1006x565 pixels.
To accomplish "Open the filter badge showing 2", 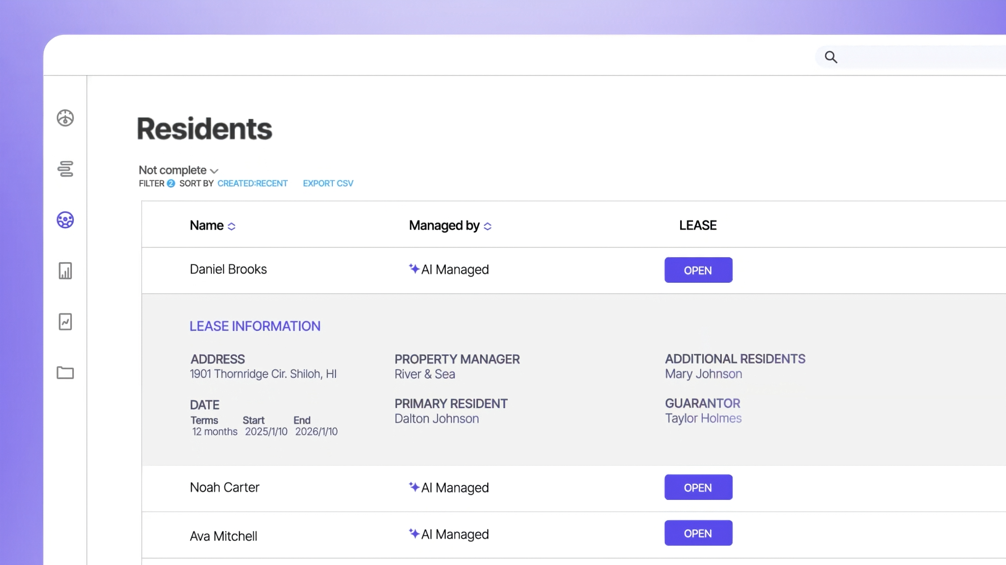I will click(x=171, y=183).
